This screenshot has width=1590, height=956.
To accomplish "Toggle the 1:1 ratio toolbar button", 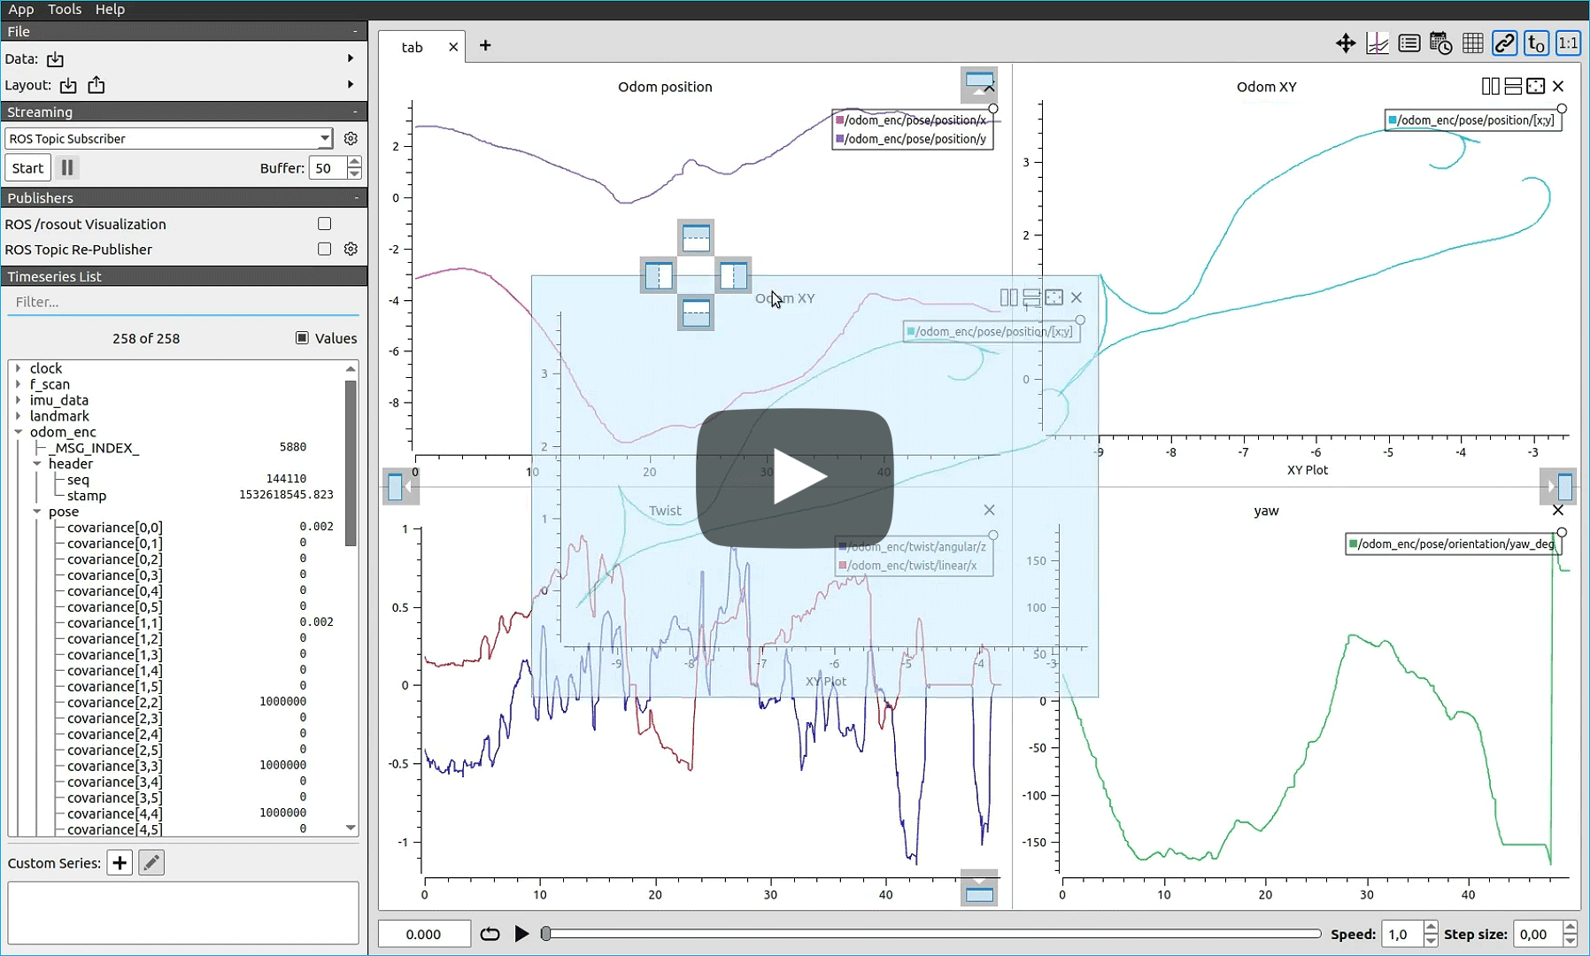I will pyautogui.click(x=1568, y=43).
